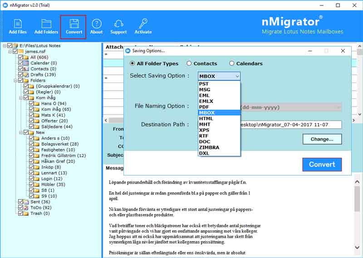Click the Add Files toolbar icon
Image resolution: width=363 pixels, height=258 pixels.
click(x=18, y=24)
